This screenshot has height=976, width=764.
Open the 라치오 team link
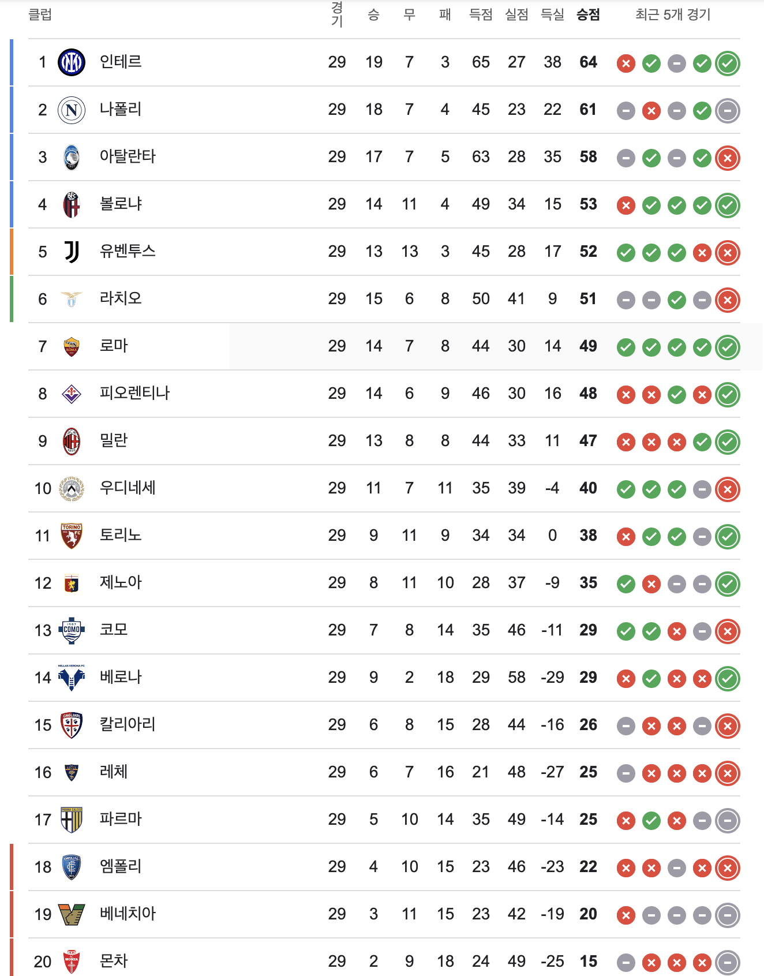121,298
